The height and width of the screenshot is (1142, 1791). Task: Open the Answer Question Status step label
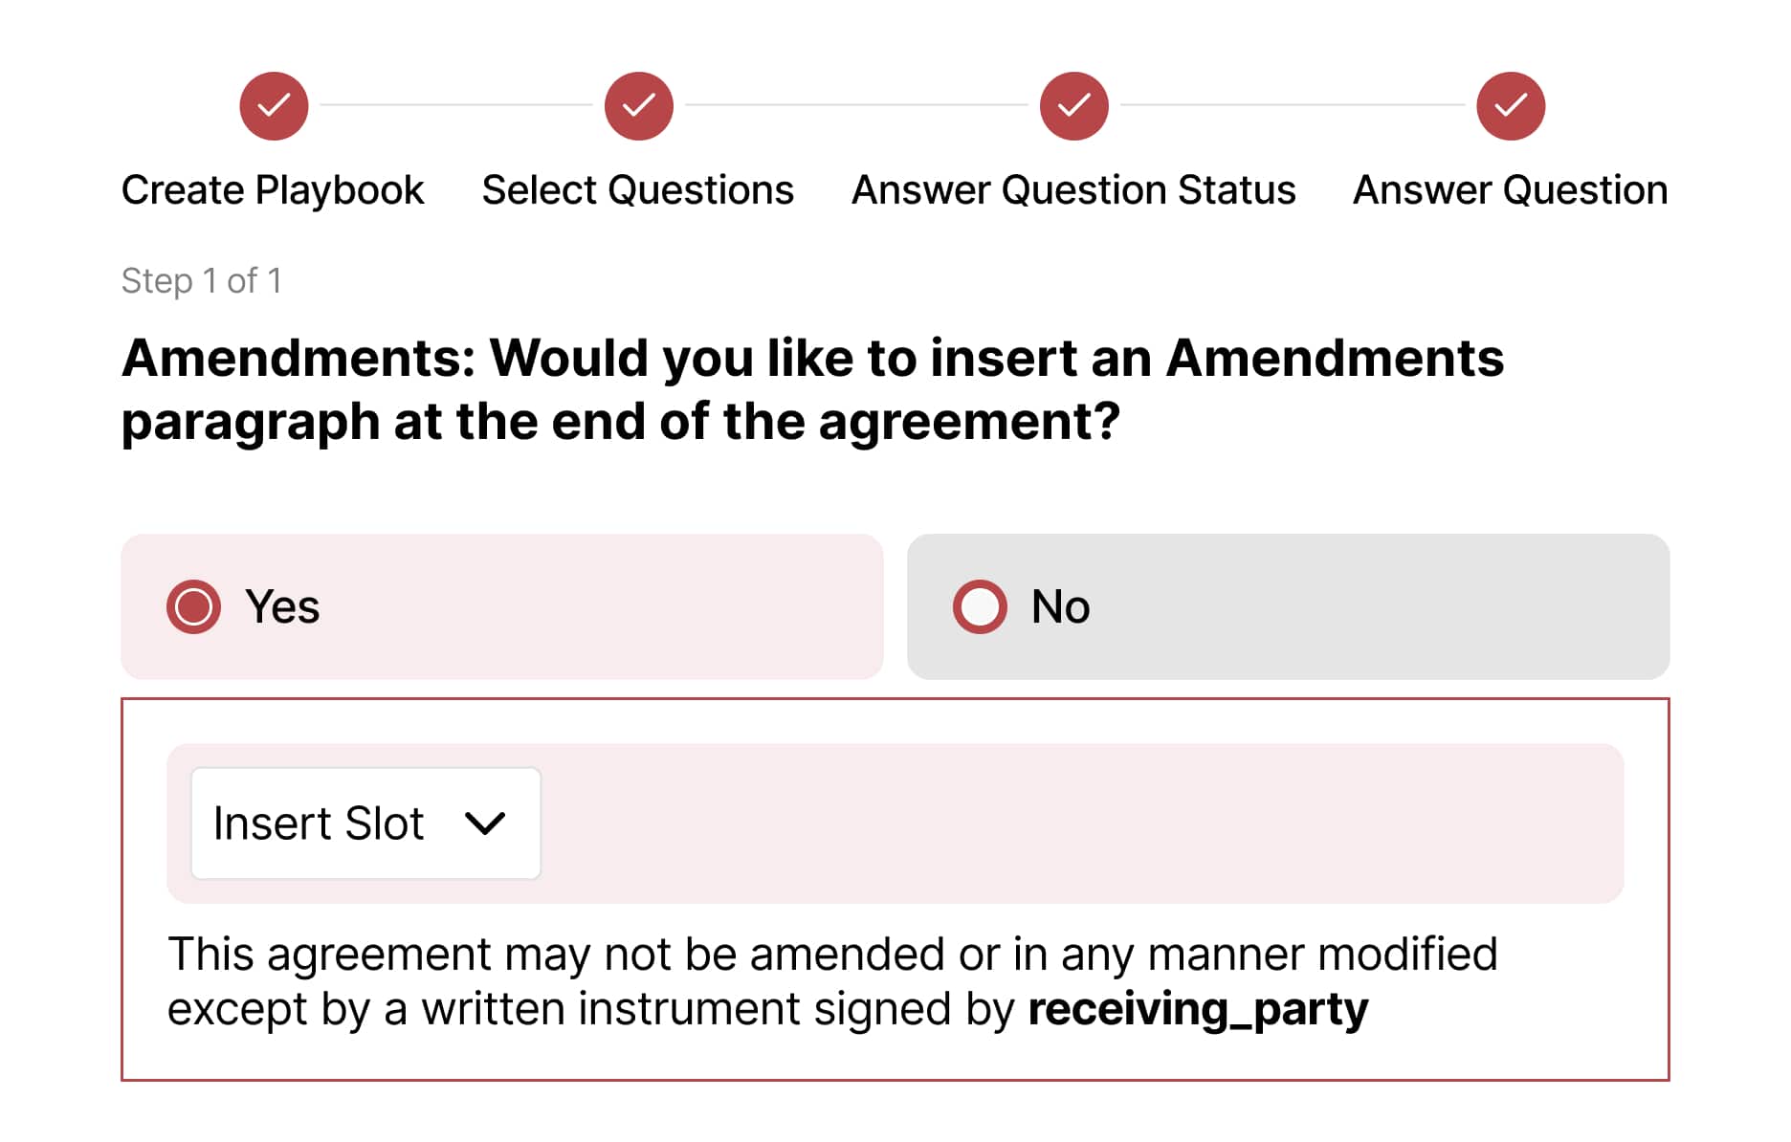1073,190
